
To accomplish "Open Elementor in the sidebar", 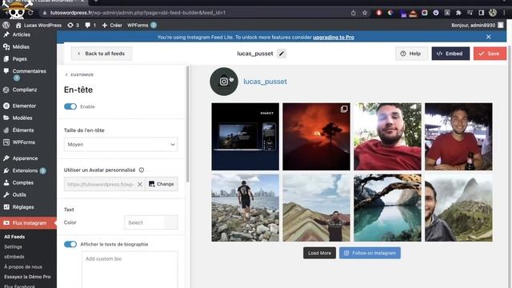I will point(24,106).
